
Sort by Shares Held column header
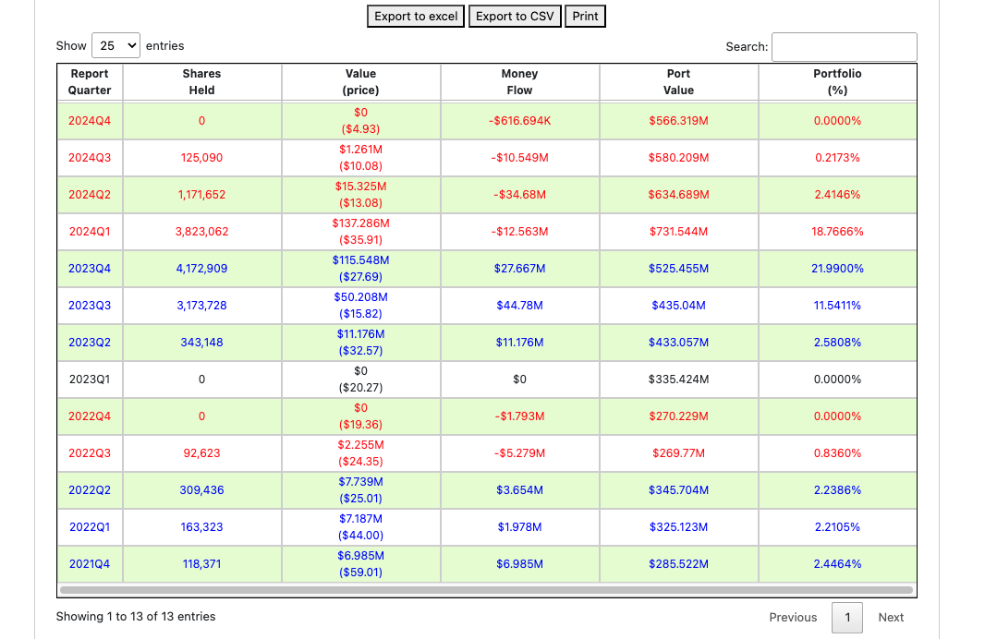(201, 82)
